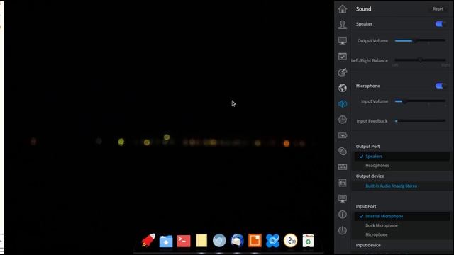Screen dimensions: 454x255
Task: Open Keyboard settings icon in sidebar
Action: coord(342,167)
